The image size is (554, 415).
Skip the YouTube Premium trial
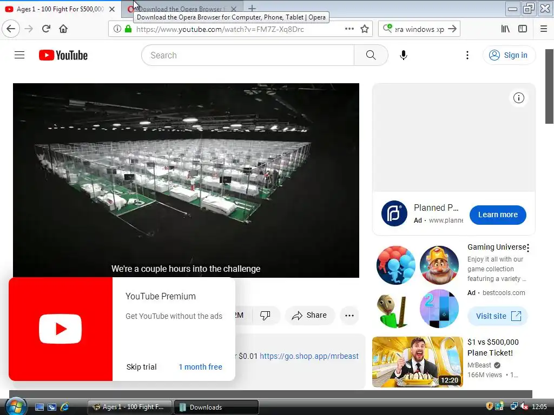(x=141, y=367)
